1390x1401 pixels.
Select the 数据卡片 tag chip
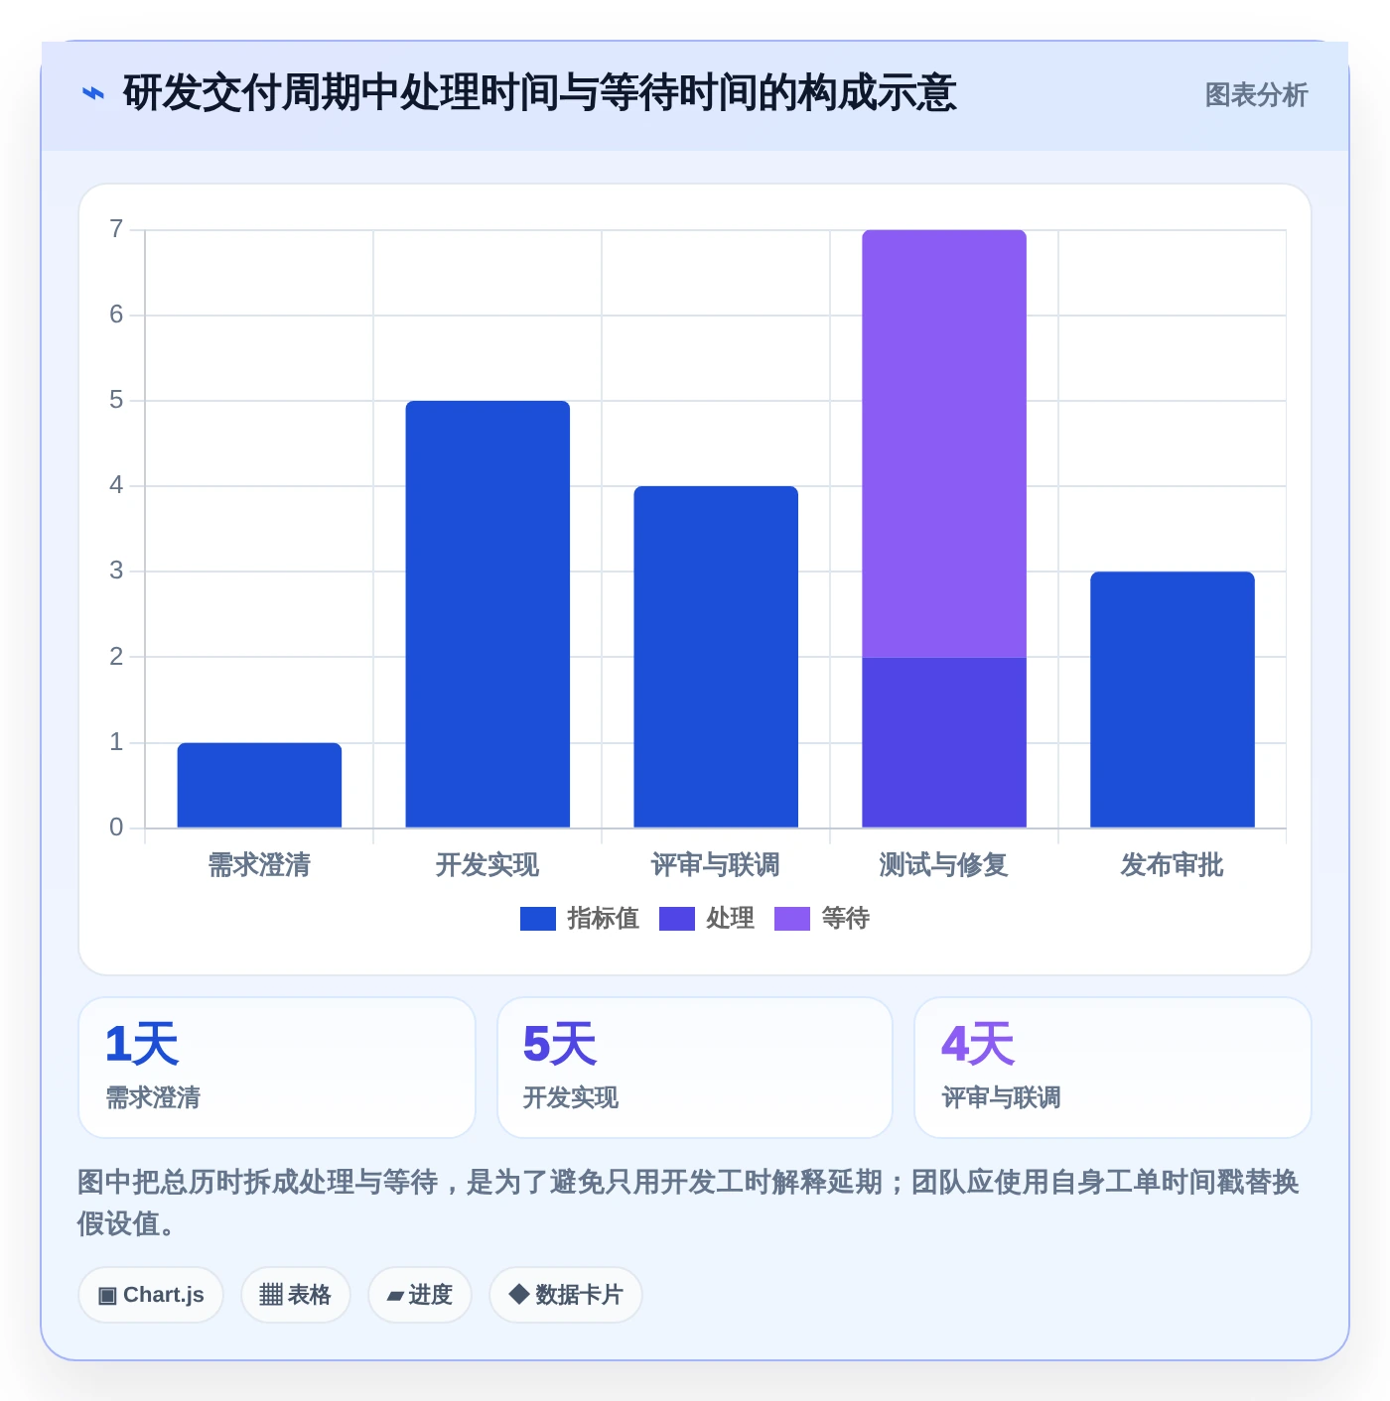pyautogui.click(x=566, y=1295)
